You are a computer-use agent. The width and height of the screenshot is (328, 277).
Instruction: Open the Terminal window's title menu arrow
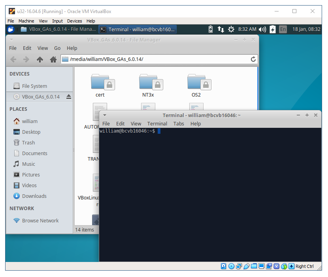click(104, 115)
